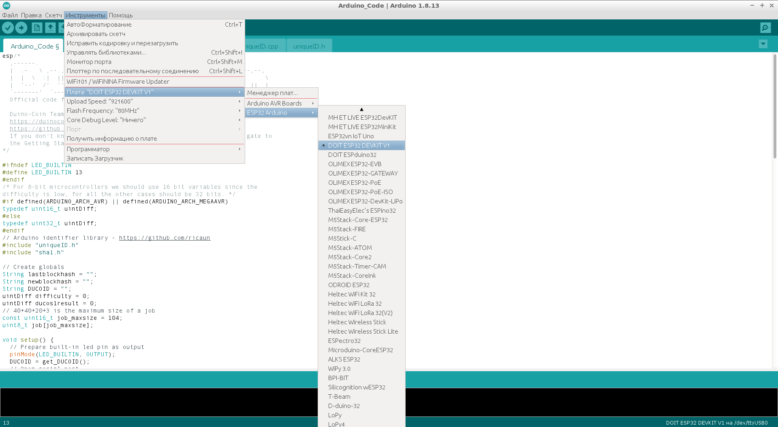Select board MH ET LIVE ESP32MiniKit
The image size is (778, 427).
(x=361, y=127)
